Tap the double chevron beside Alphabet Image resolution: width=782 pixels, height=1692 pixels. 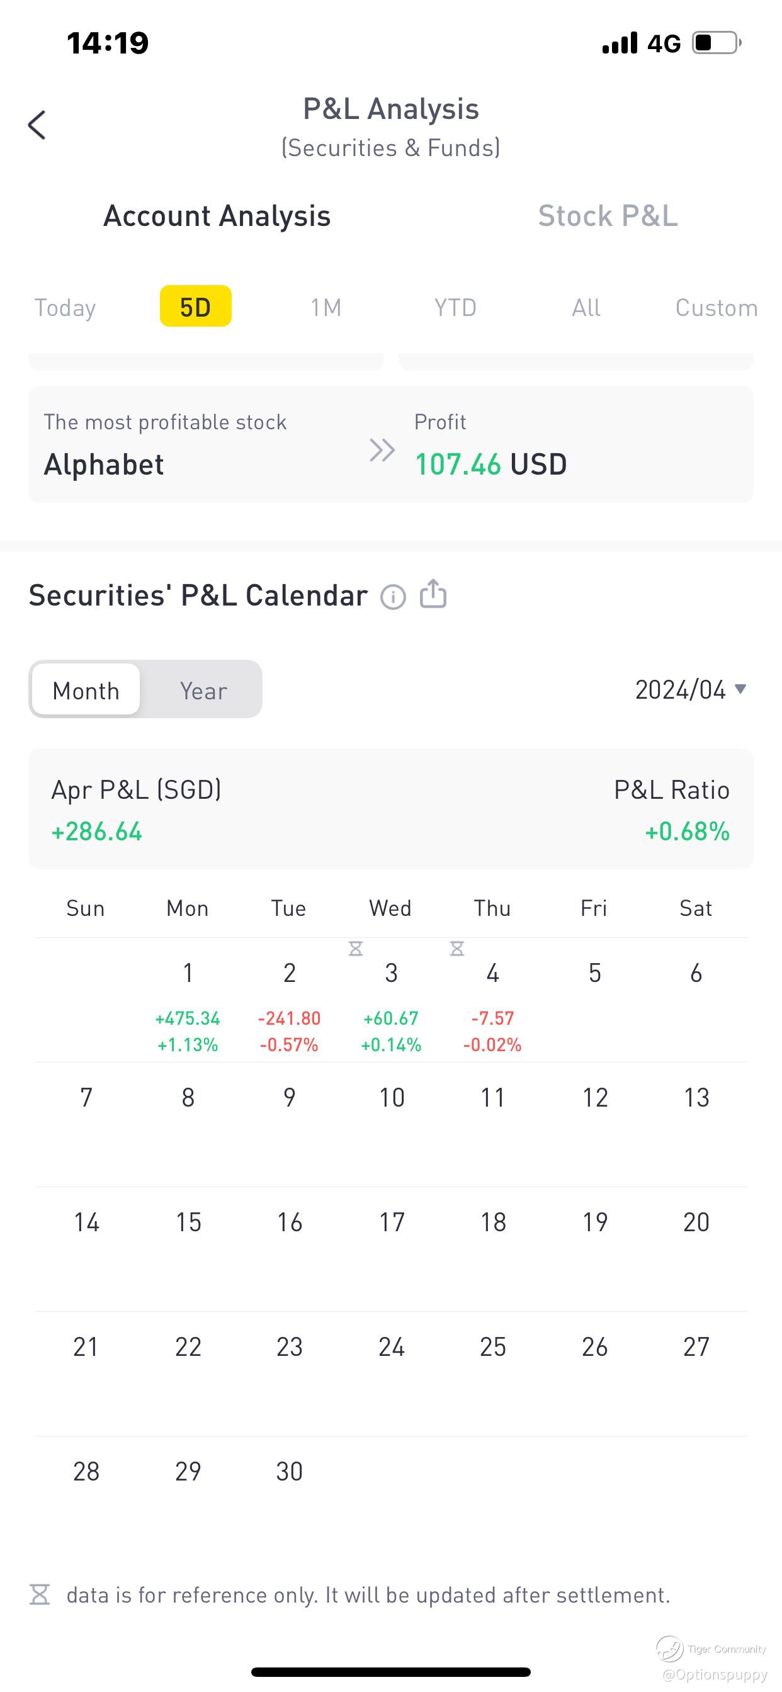382,451
